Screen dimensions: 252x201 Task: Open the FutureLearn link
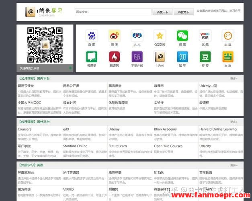[118, 146]
